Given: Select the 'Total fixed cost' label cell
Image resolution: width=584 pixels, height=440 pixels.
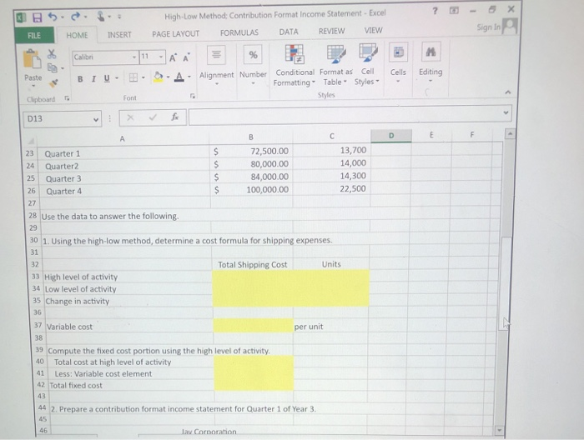Looking at the screenshot, I should (x=131, y=385).
